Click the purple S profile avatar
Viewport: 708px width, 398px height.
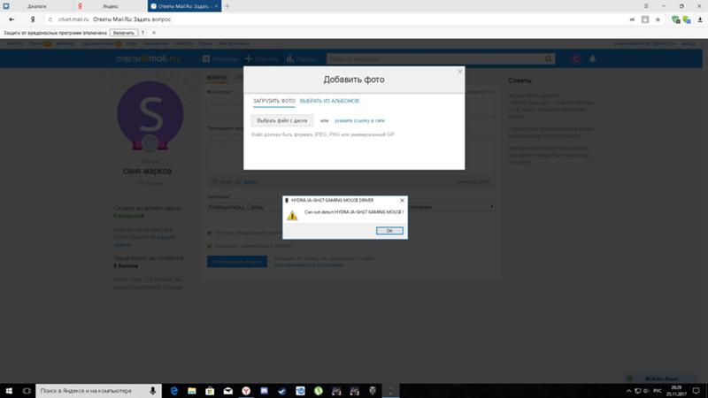click(x=150, y=115)
